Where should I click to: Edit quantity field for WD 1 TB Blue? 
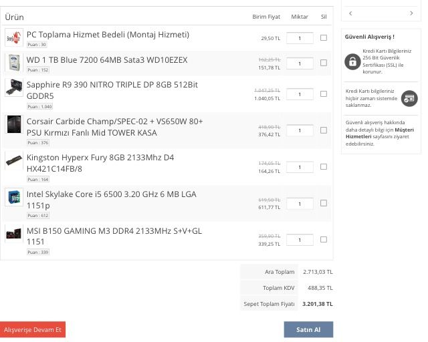[x=300, y=63]
